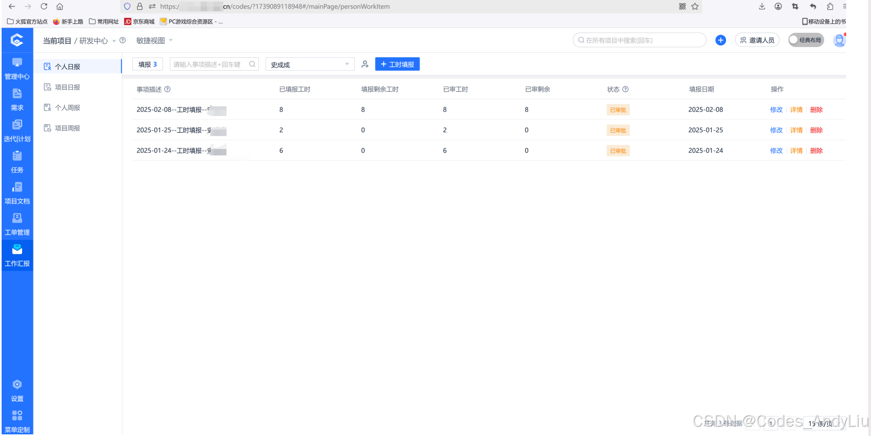Open the browser extensions icon
The height and width of the screenshot is (436, 871).
point(830,6)
